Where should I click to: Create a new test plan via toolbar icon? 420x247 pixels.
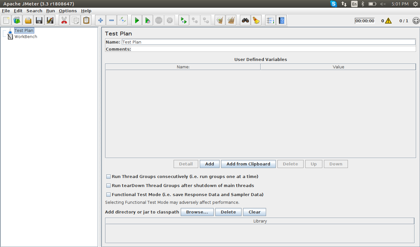point(6,21)
